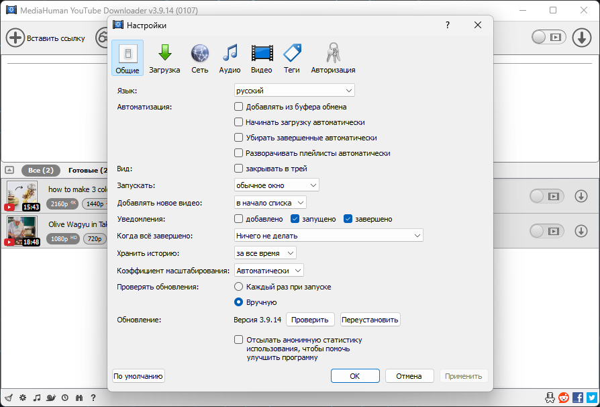Screen dimensions: 600x407
Task: Open the Загрузка settings tab
Action: click(x=164, y=58)
